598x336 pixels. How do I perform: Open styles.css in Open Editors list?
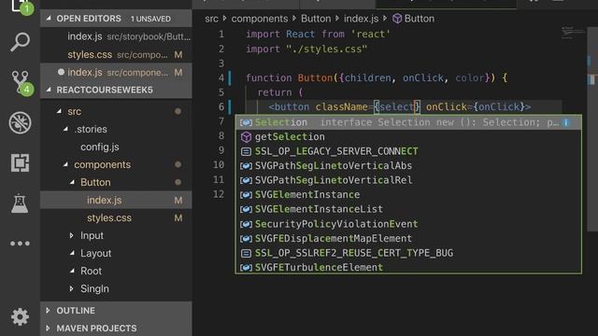116,54
